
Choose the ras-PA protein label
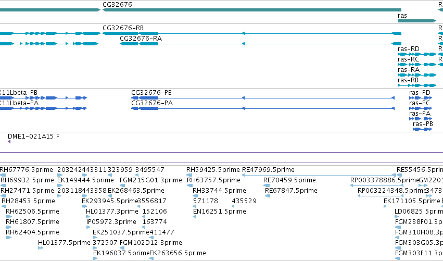(x=420, y=114)
